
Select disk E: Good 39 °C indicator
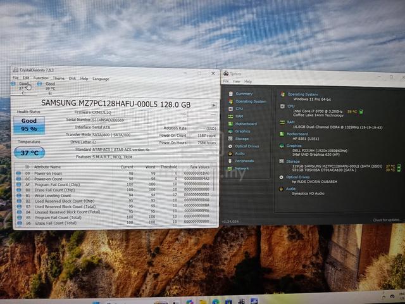click(x=47, y=88)
